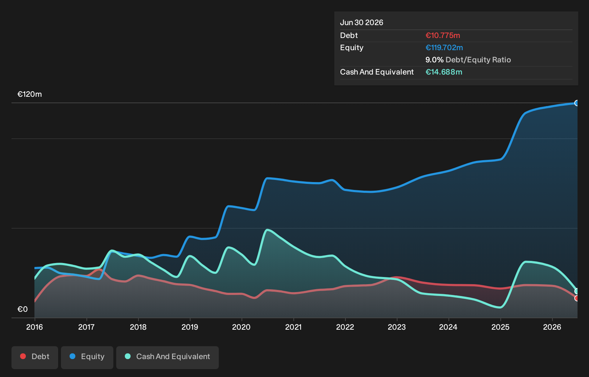Click the 2022 x-axis label

(x=345, y=327)
